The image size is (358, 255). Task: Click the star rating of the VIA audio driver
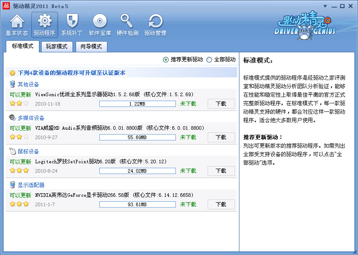point(19,137)
